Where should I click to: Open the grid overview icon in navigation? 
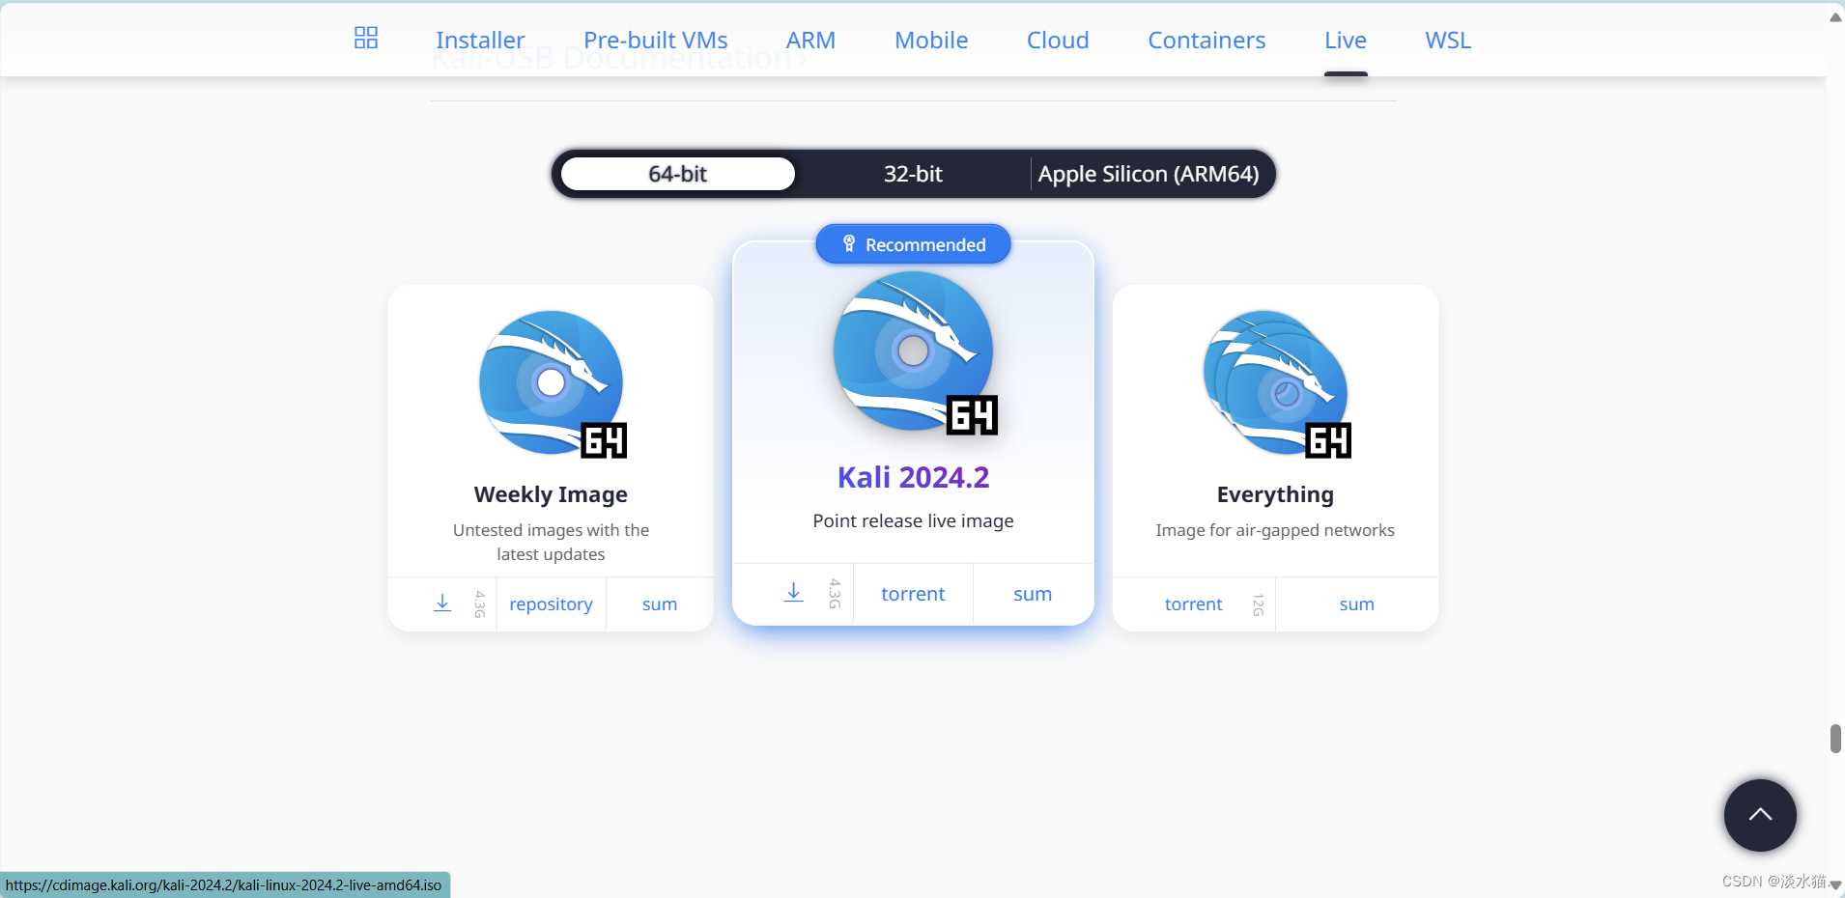[366, 38]
